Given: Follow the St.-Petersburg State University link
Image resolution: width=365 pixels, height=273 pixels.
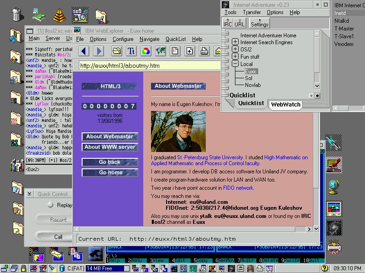Looking at the screenshot, I should [210, 157].
